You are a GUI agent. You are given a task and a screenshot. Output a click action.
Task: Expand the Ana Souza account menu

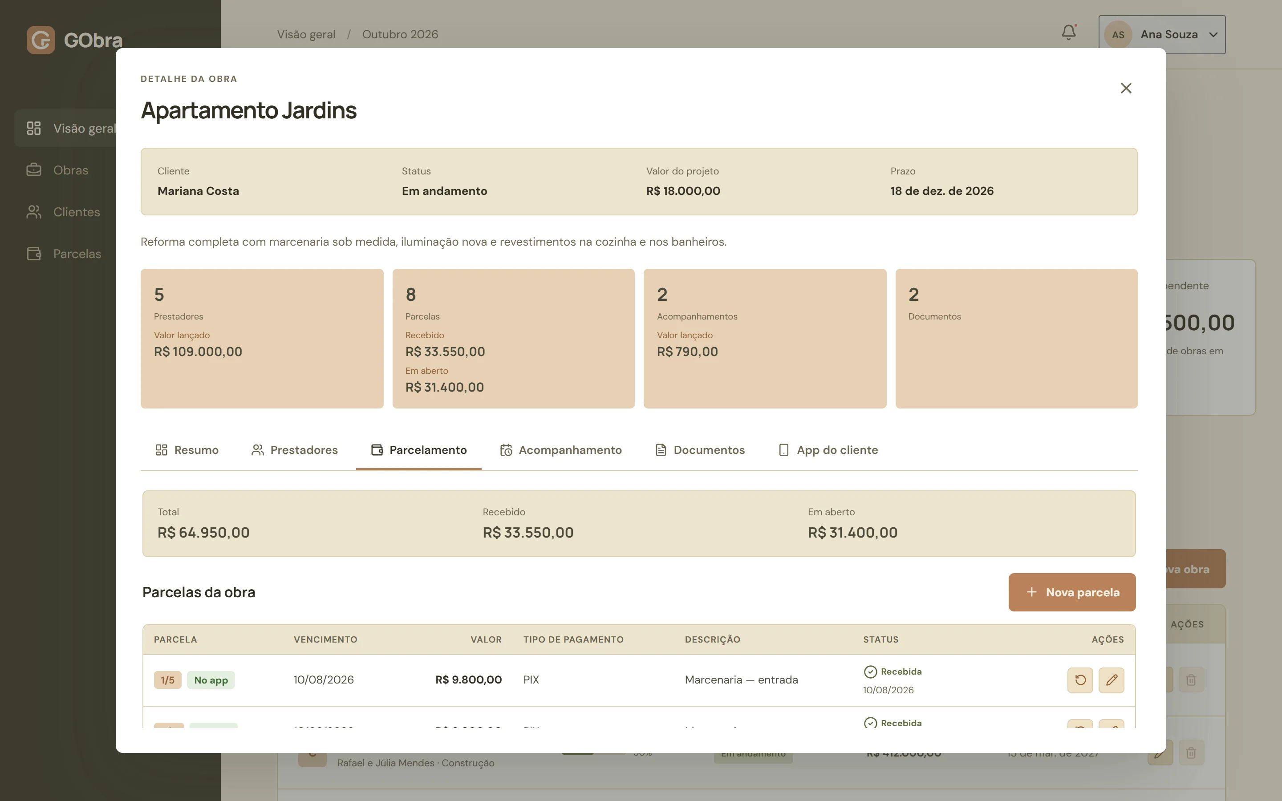tap(1162, 34)
